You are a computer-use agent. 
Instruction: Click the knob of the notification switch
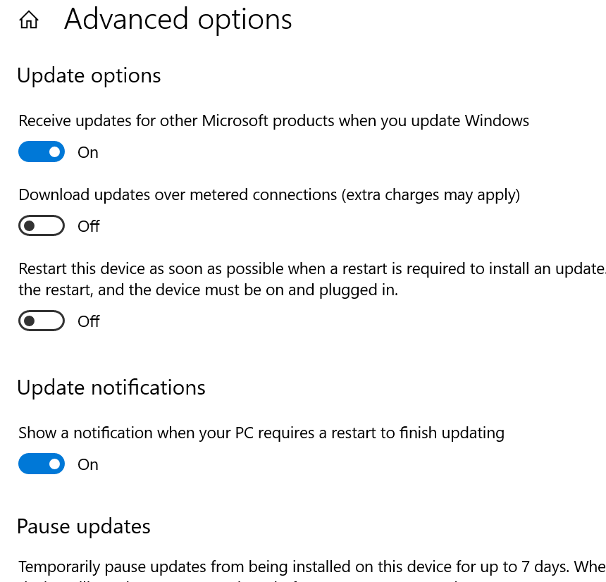53,464
